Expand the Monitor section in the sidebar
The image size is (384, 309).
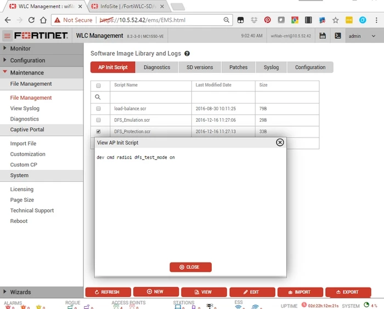pos(42,48)
